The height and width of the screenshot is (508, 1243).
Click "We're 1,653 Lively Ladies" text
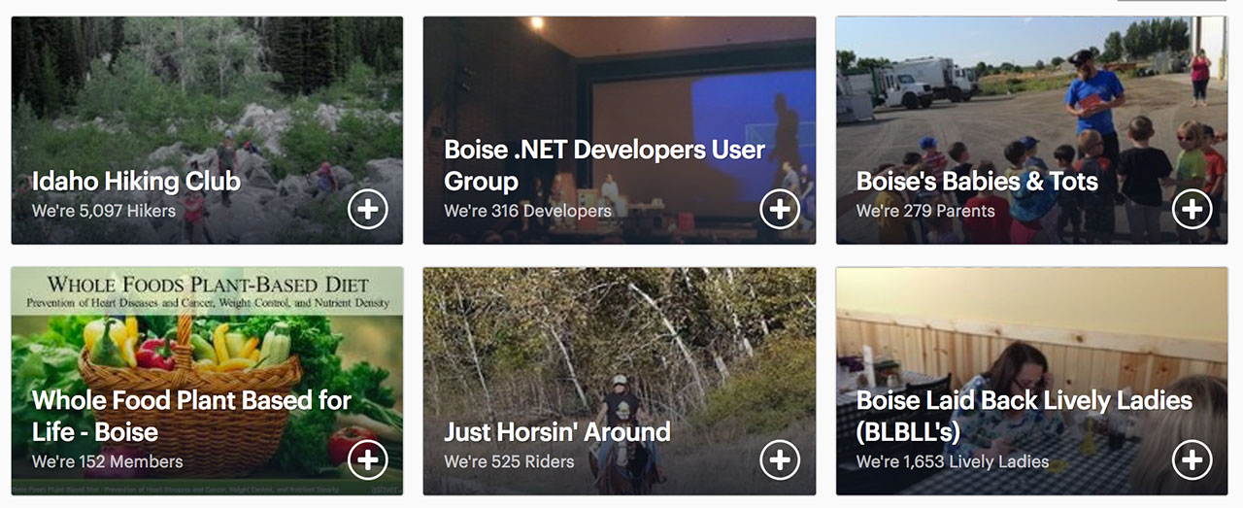click(953, 462)
